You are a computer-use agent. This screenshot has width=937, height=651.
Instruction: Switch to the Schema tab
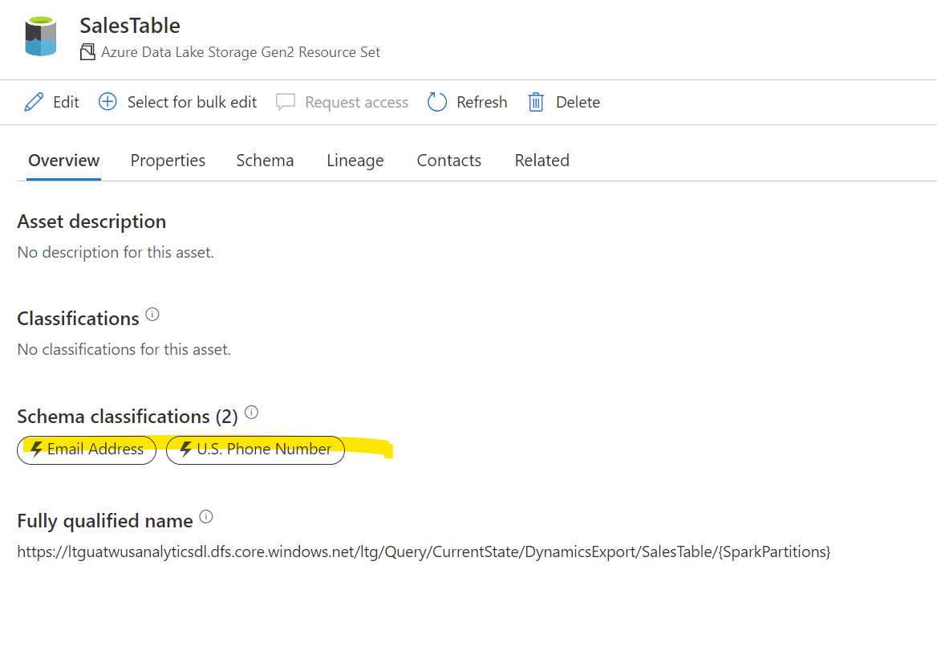tap(265, 160)
